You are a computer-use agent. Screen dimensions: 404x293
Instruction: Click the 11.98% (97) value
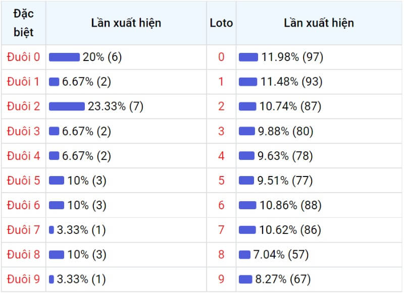(x=292, y=57)
